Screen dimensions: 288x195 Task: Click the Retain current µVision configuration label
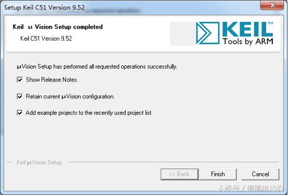tap(70, 97)
